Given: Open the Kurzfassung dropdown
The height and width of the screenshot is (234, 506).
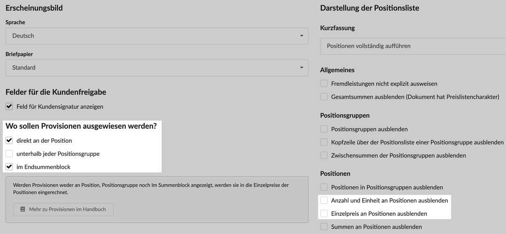Looking at the screenshot, I should 413,46.
